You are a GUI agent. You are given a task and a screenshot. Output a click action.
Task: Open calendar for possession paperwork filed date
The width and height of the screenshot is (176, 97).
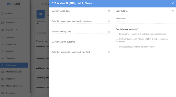109,52
